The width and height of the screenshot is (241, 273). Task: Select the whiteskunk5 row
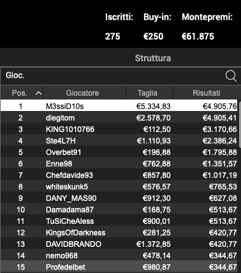(119, 186)
